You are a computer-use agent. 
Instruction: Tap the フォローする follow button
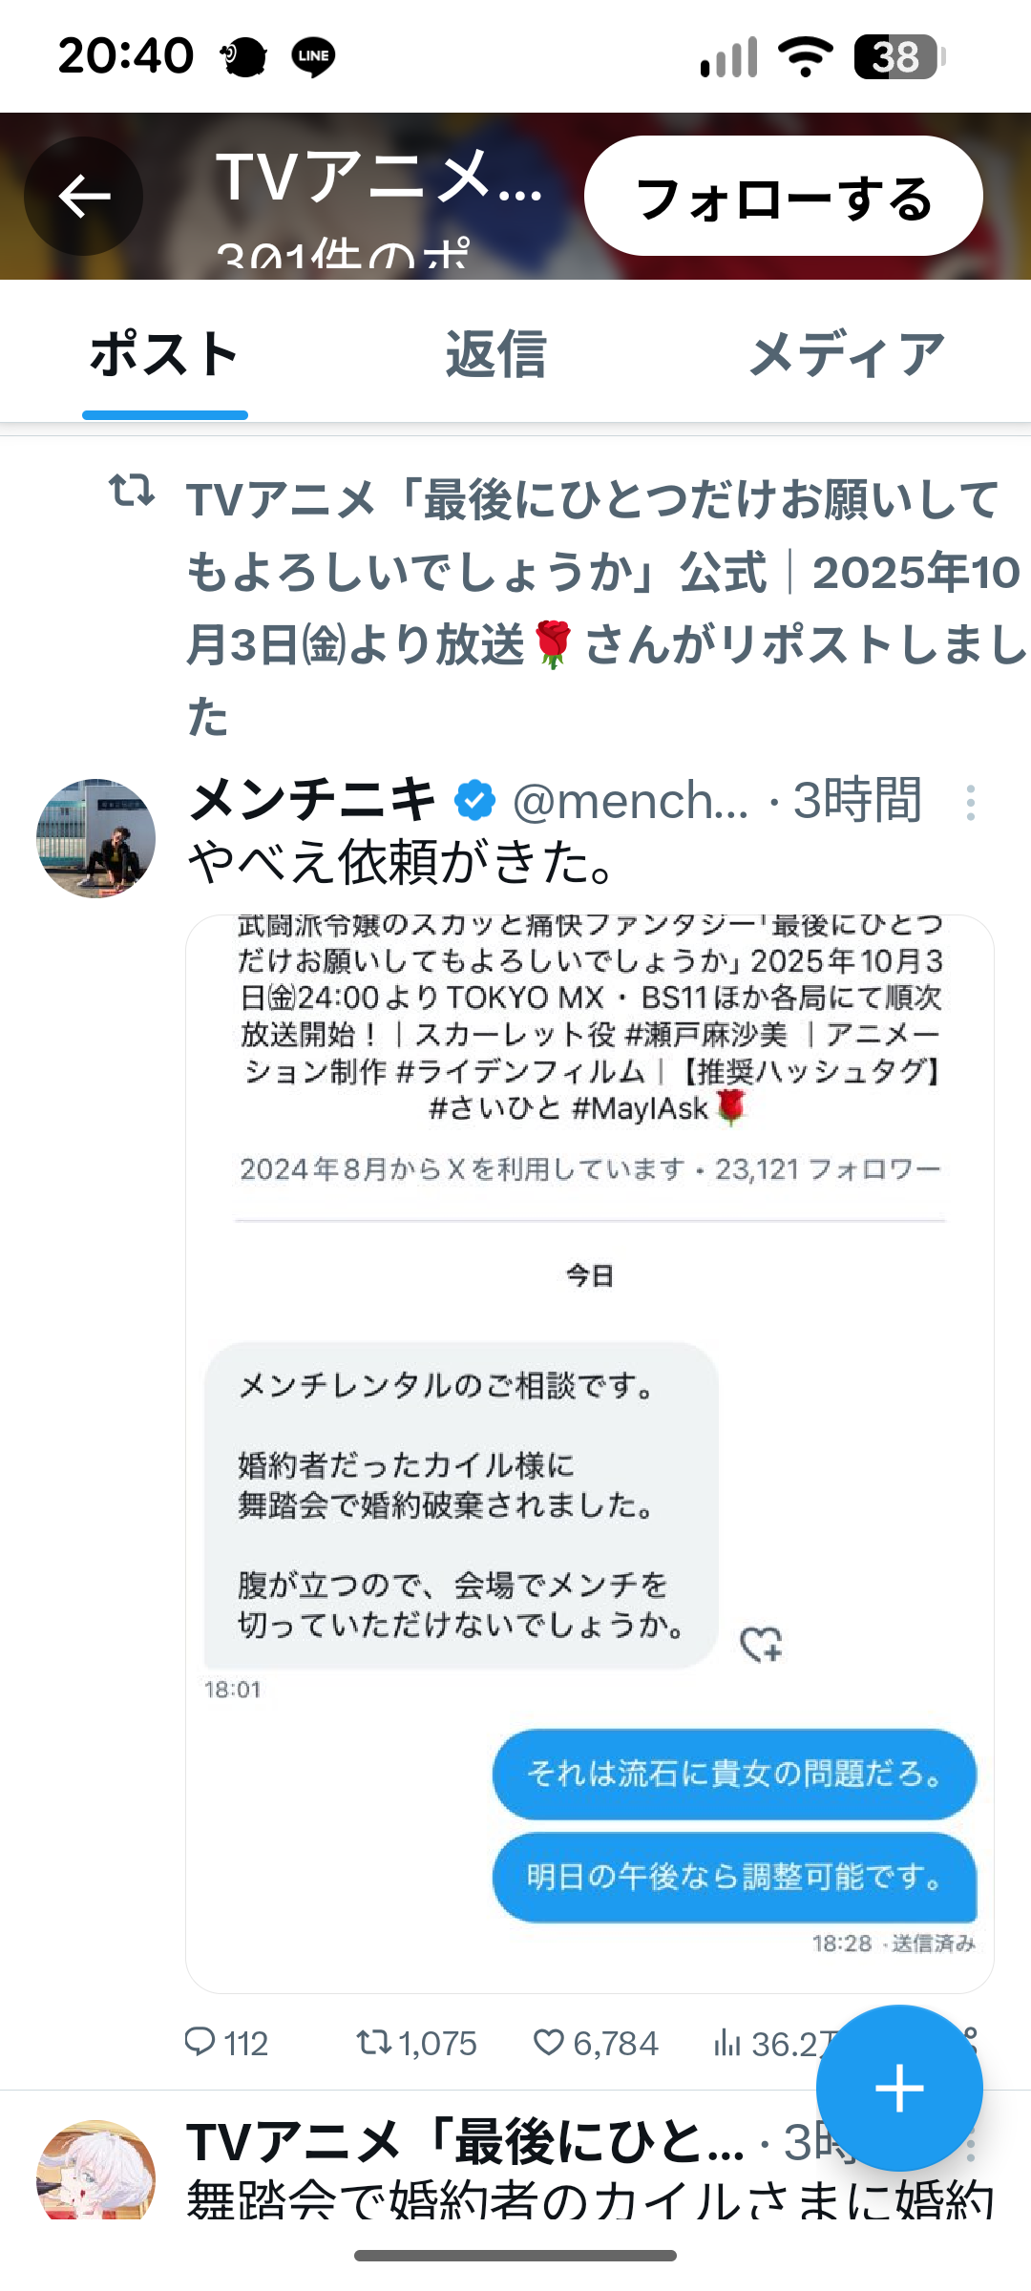pos(783,197)
